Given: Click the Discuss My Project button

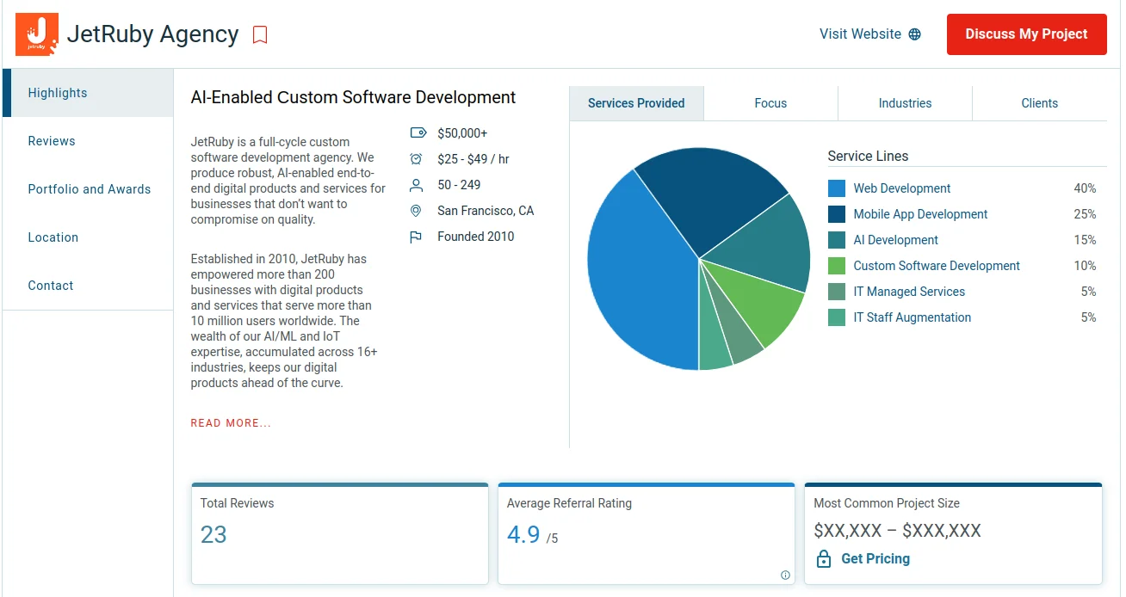Looking at the screenshot, I should point(1027,34).
